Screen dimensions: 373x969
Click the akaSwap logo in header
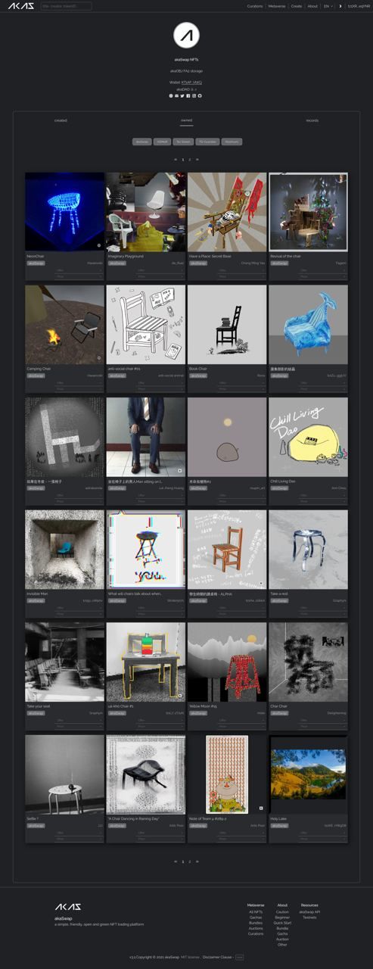(x=21, y=6)
